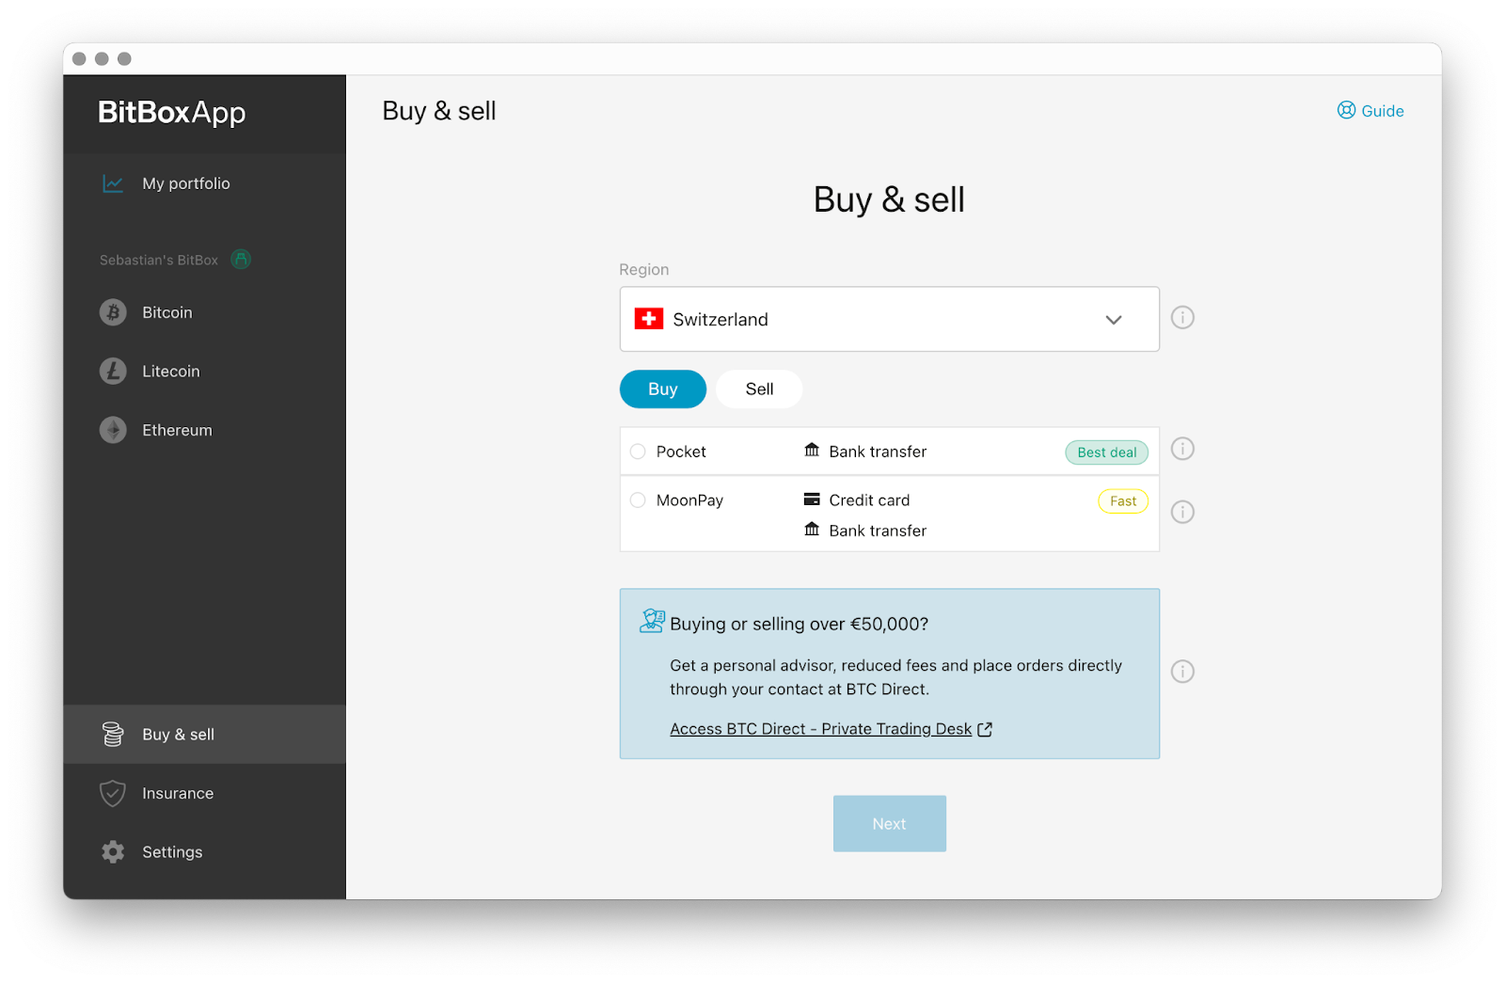Open info icon for Pocket provider

(1182, 449)
